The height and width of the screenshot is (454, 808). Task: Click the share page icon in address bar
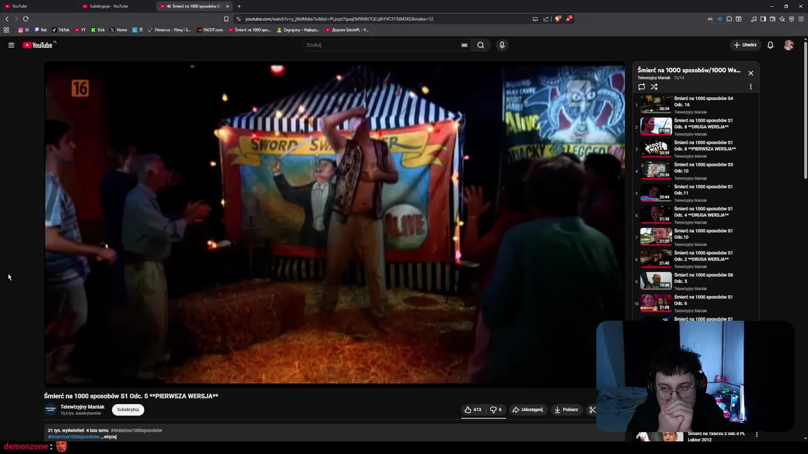546,19
